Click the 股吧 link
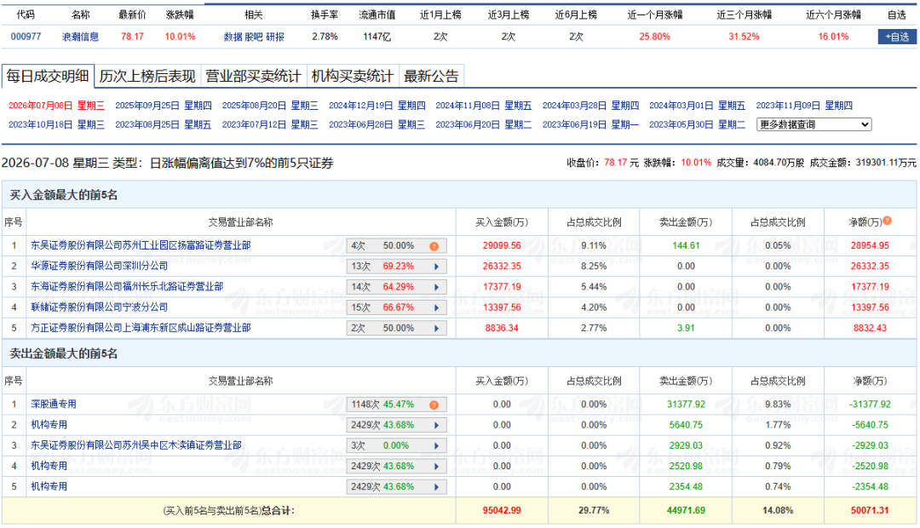920x528 pixels. pyautogui.click(x=254, y=37)
